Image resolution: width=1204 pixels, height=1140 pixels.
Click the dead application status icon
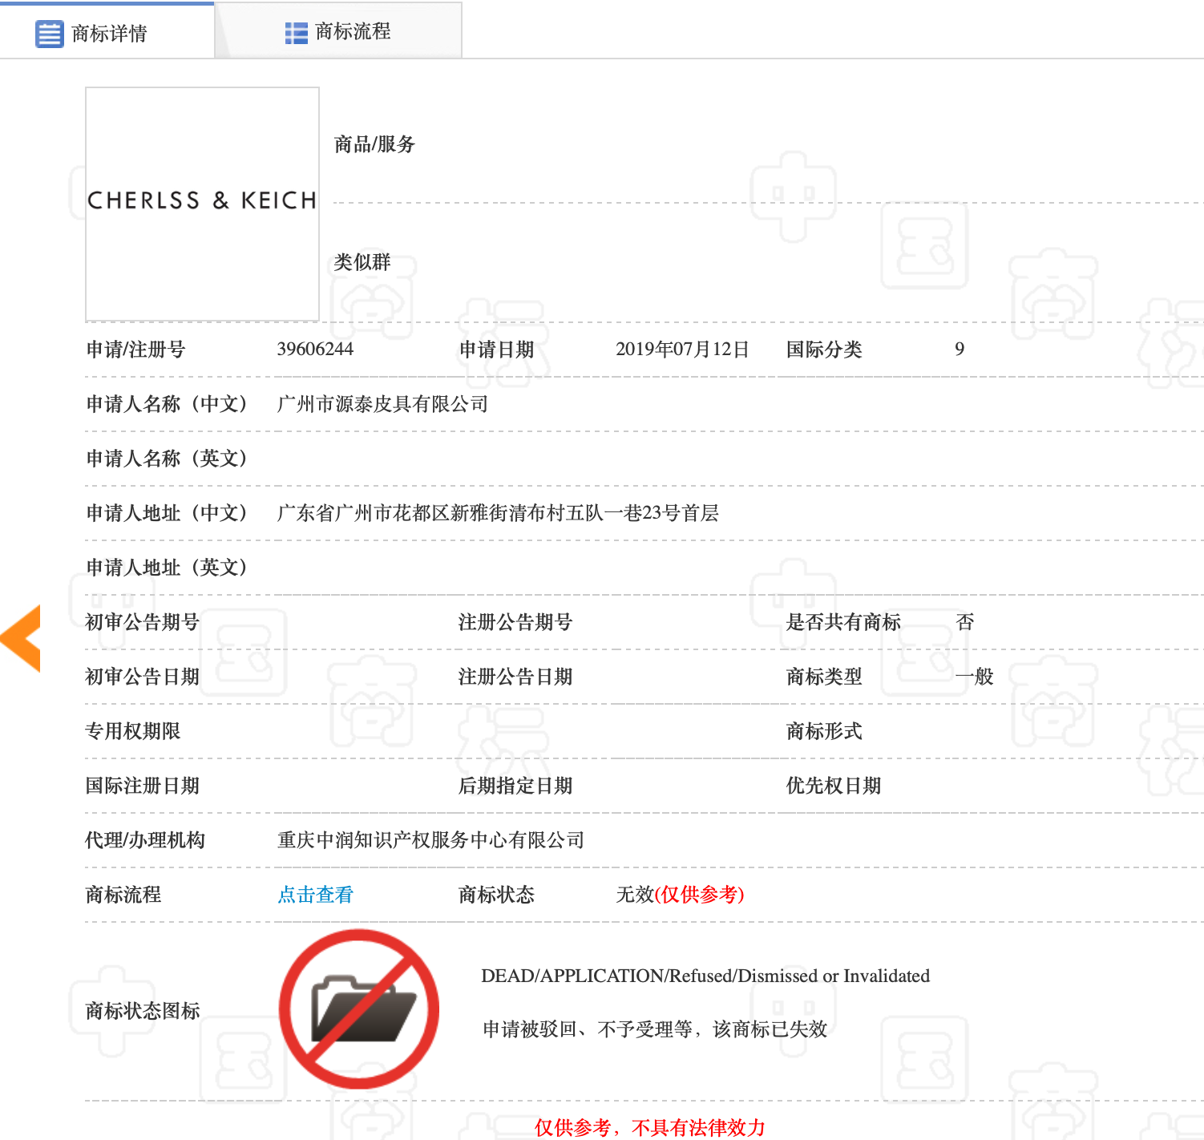coord(359,1009)
